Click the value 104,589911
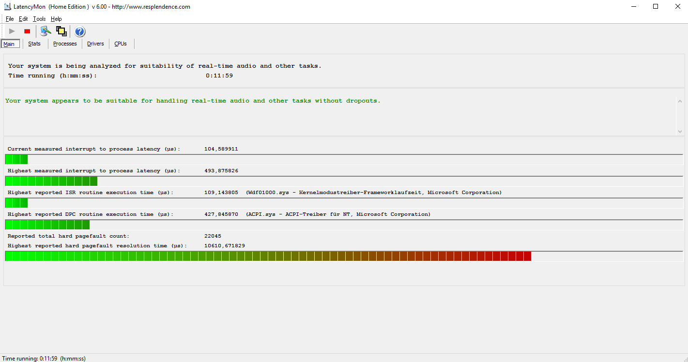This screenshot has height=362, width=688. [221, 149]
